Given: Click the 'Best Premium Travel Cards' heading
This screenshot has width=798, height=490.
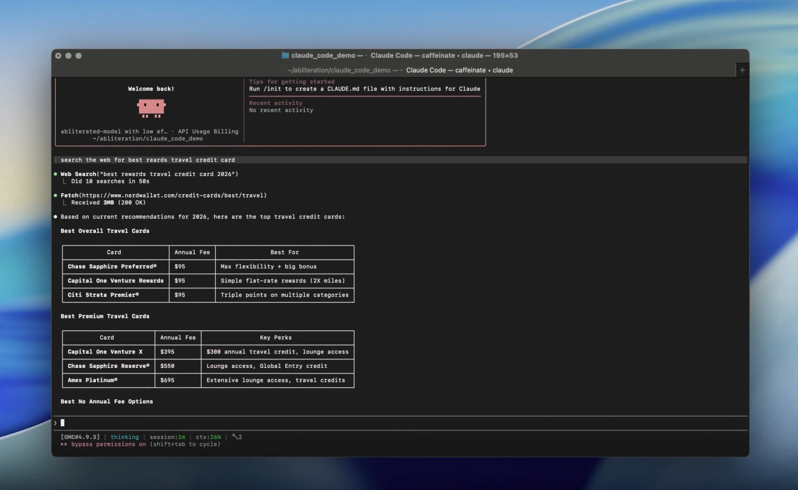Looking at the screenshot, I should (x=105, y=316).
